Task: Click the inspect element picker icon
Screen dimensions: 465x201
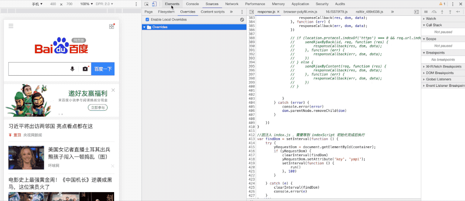Action: (x=147, y=4)
